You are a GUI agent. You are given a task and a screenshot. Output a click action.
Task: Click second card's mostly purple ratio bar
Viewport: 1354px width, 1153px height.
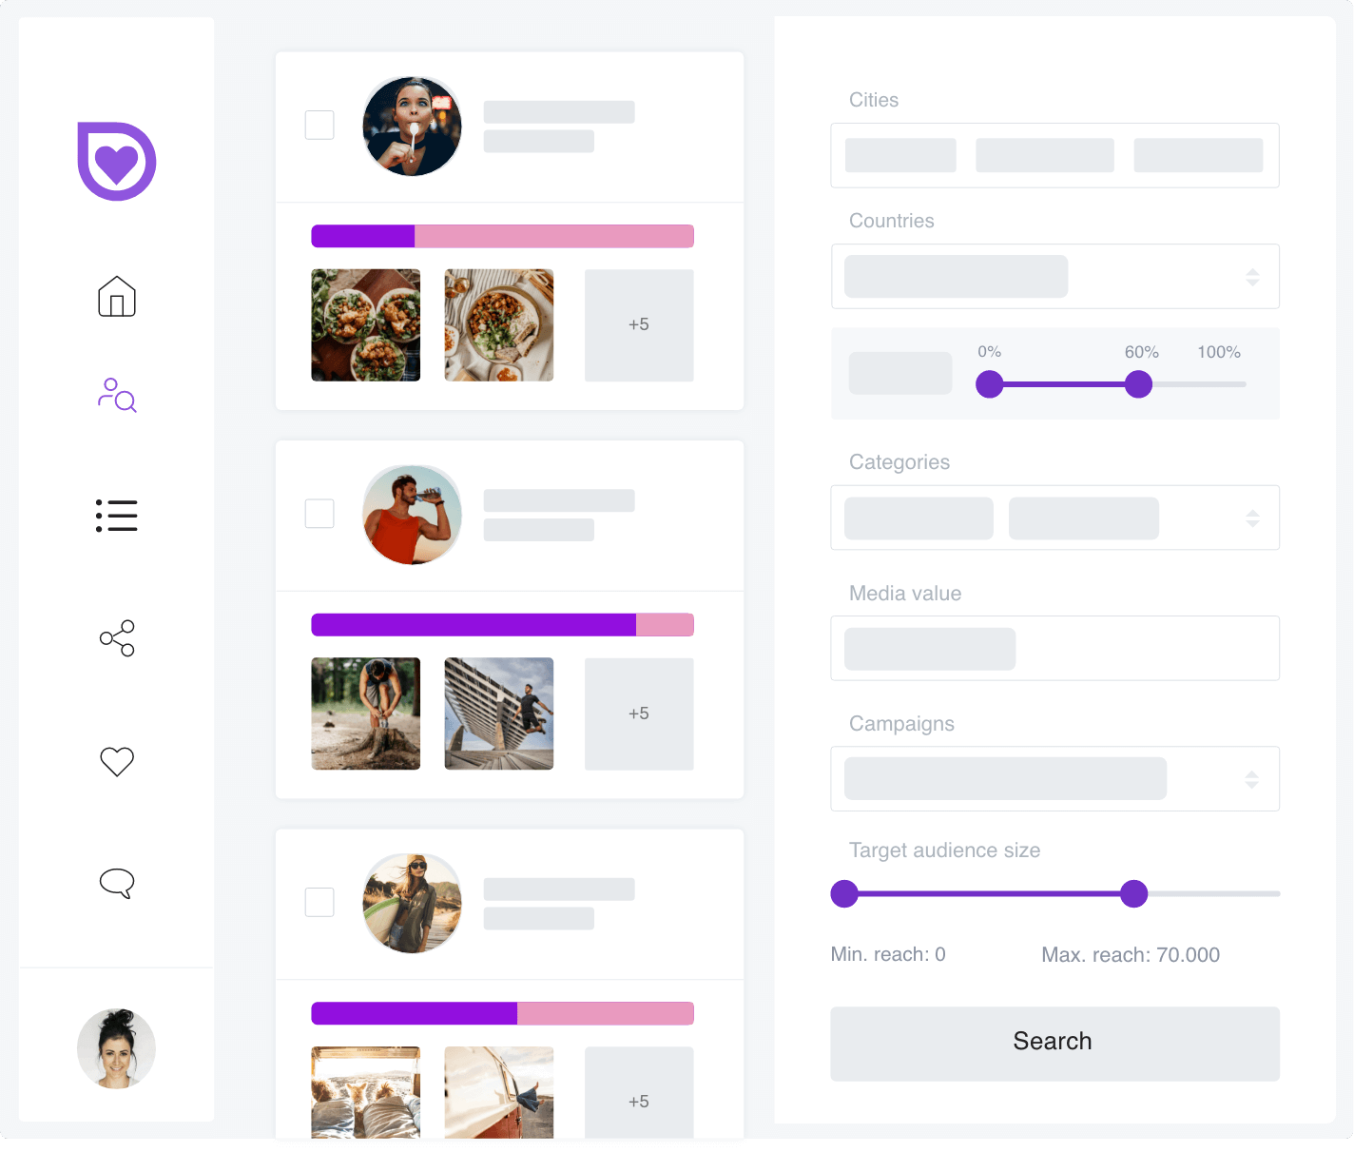click(503, 624)
